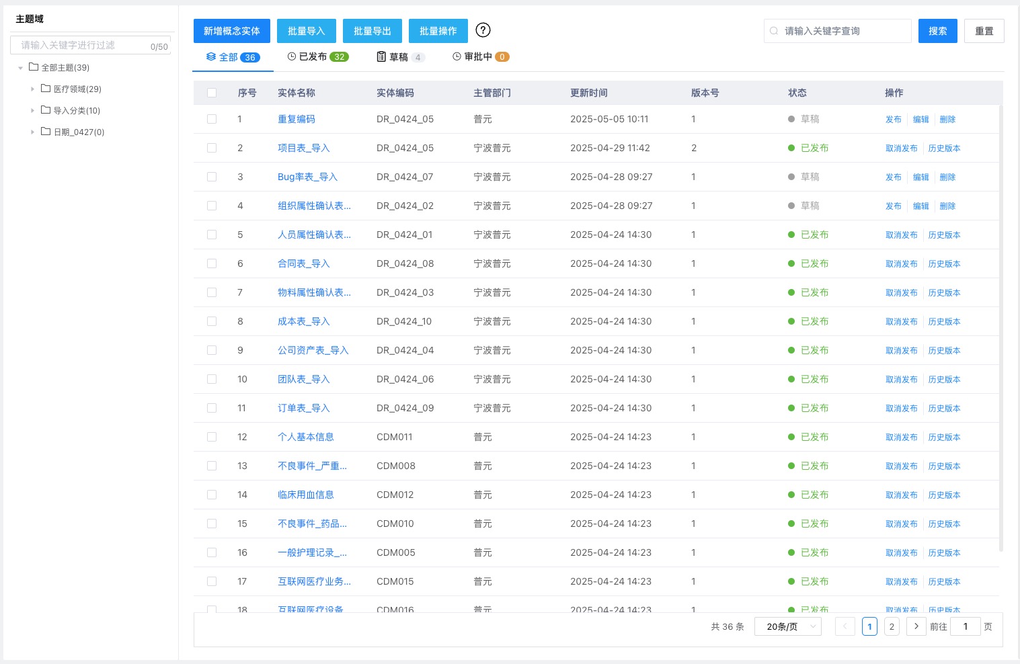Viewport: 1020px width, 664px height.
Task: Toggle the select-all checkbox in table header
Action: pyautogui.click(x=212, y=93)
